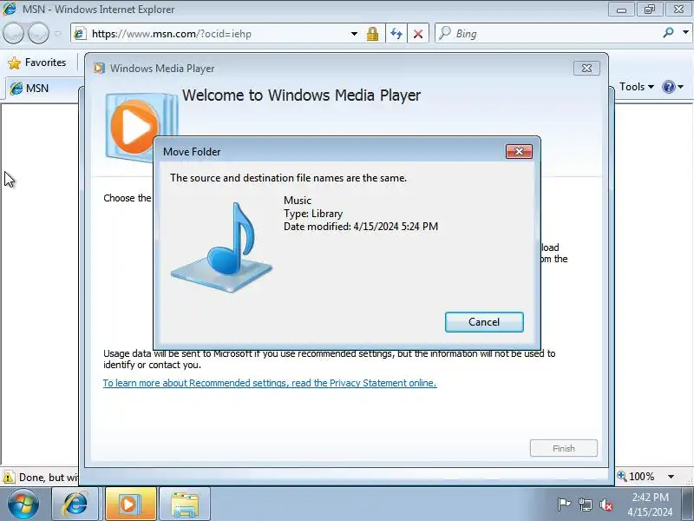Click the Finish button in Media Player setup
The image size is (694, 521).
pos(563,448)
